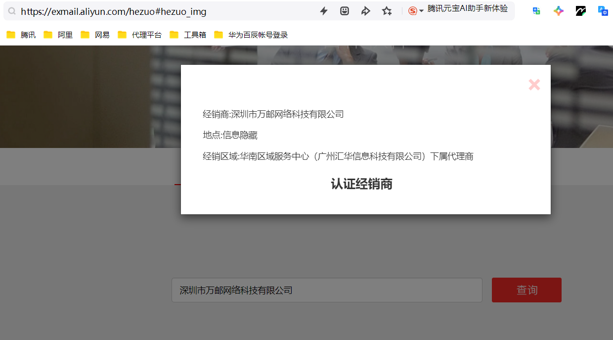This screenshot has width=613, height=340.
Task: Open the 华为百辰帐号登录 bookmark folder
Action: click(x=251, y=35)
